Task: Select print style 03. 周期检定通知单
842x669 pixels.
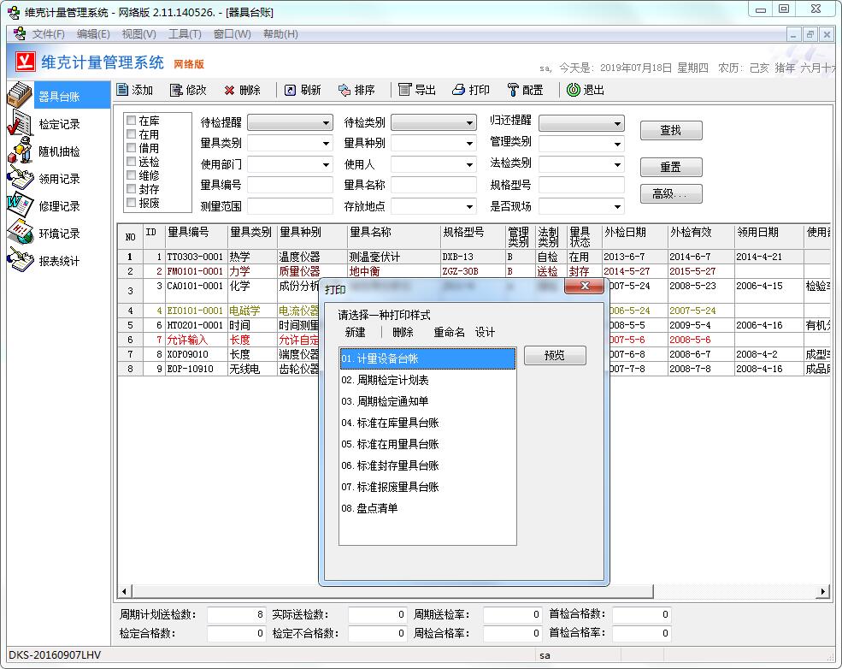Action: pos(427,401)
